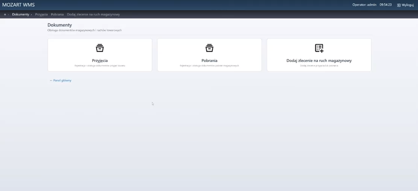Click the home icon in breadcrumb bar

coord(5,15)
